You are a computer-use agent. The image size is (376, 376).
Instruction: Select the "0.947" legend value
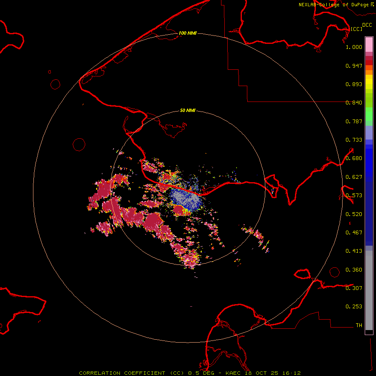tap(354, 66)
